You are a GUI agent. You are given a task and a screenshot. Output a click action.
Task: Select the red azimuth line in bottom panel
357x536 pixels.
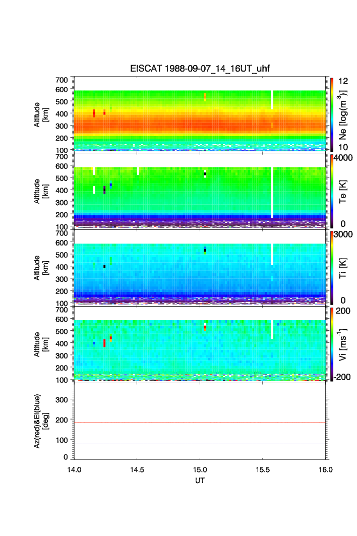coord(202,423)
